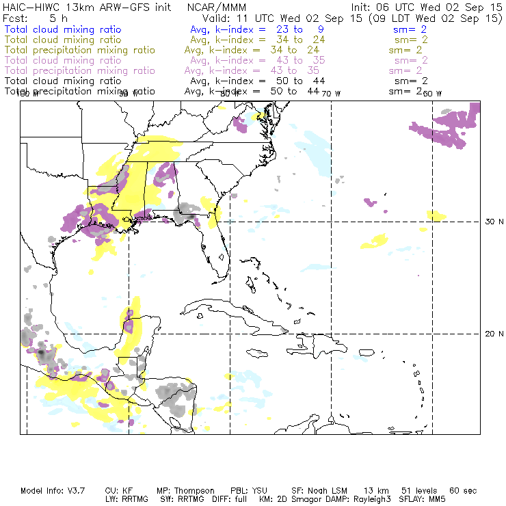This screenshot has width=506, height=506.
Task: Click 'k-index = 43 to 35' on purple precipitation row
Action: 265,70
